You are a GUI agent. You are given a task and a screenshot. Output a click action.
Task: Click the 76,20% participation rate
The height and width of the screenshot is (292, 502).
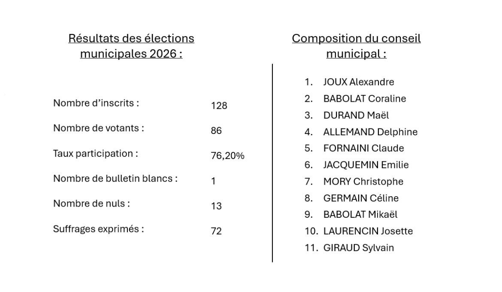(x=227, y=156)
